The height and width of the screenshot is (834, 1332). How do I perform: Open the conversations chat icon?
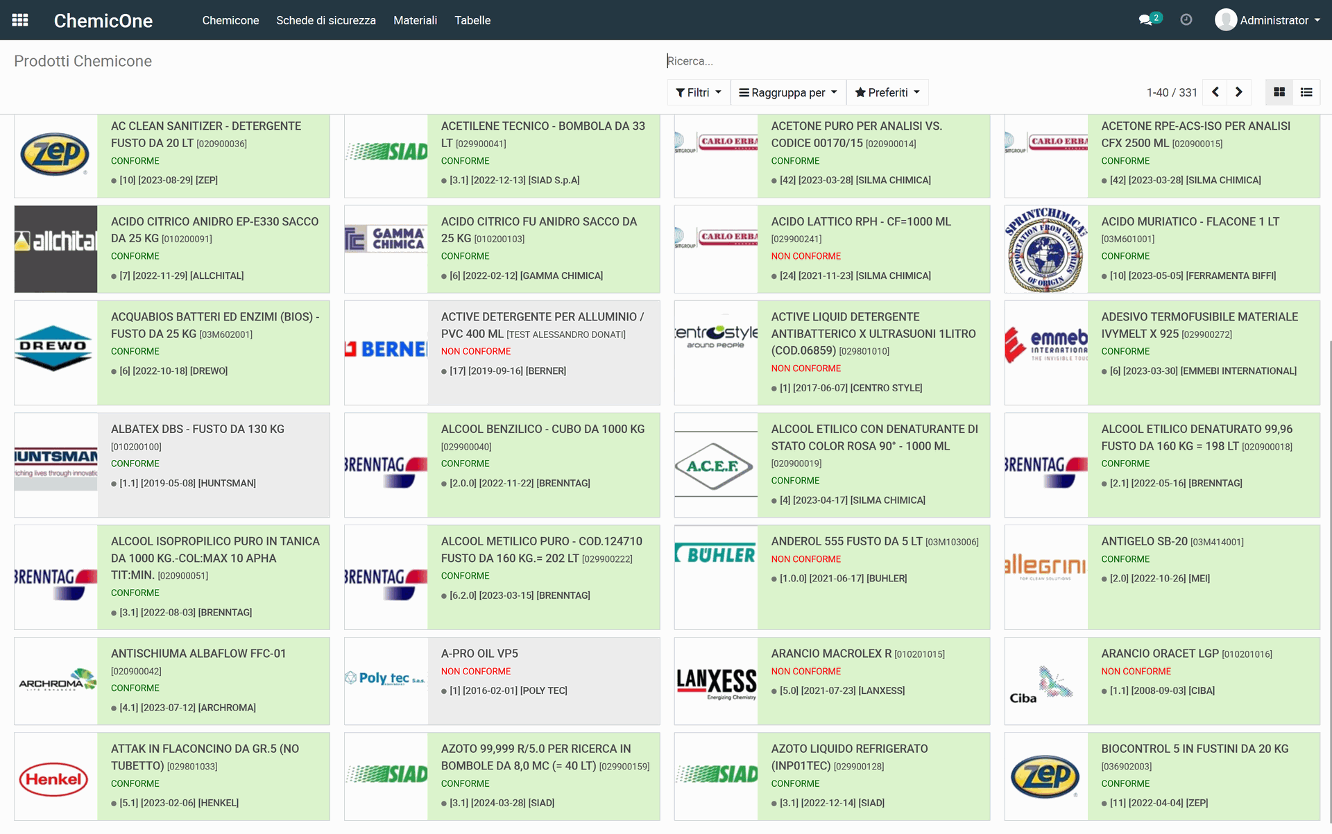point(1145,20)
